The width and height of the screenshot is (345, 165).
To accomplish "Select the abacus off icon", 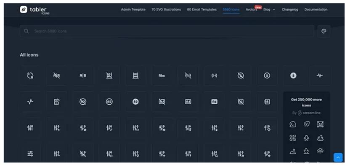I will click(109, 75).
